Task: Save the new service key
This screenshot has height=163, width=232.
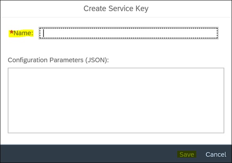Action: click(187, 154)
